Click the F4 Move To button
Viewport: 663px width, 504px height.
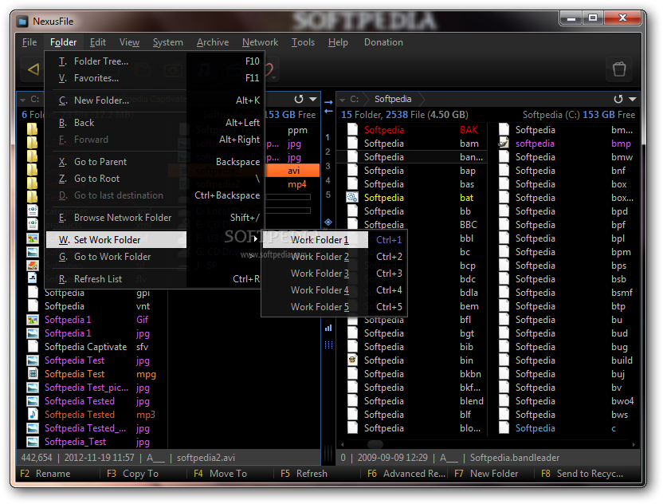pos(220,474)
